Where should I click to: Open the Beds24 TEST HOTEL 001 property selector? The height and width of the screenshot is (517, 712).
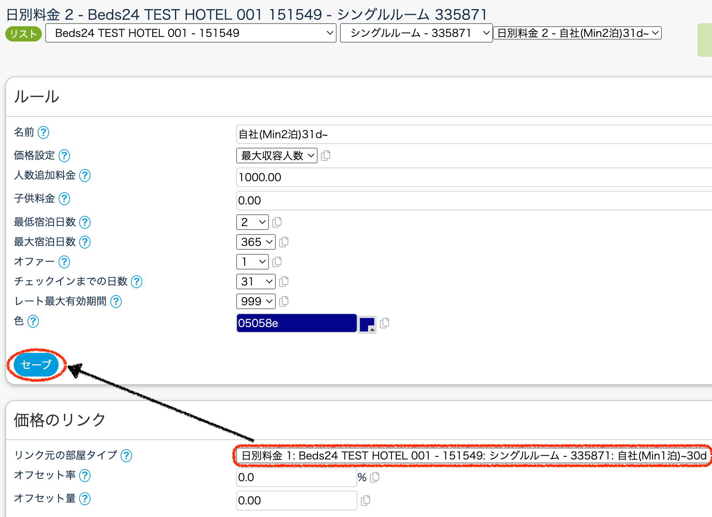191,33
